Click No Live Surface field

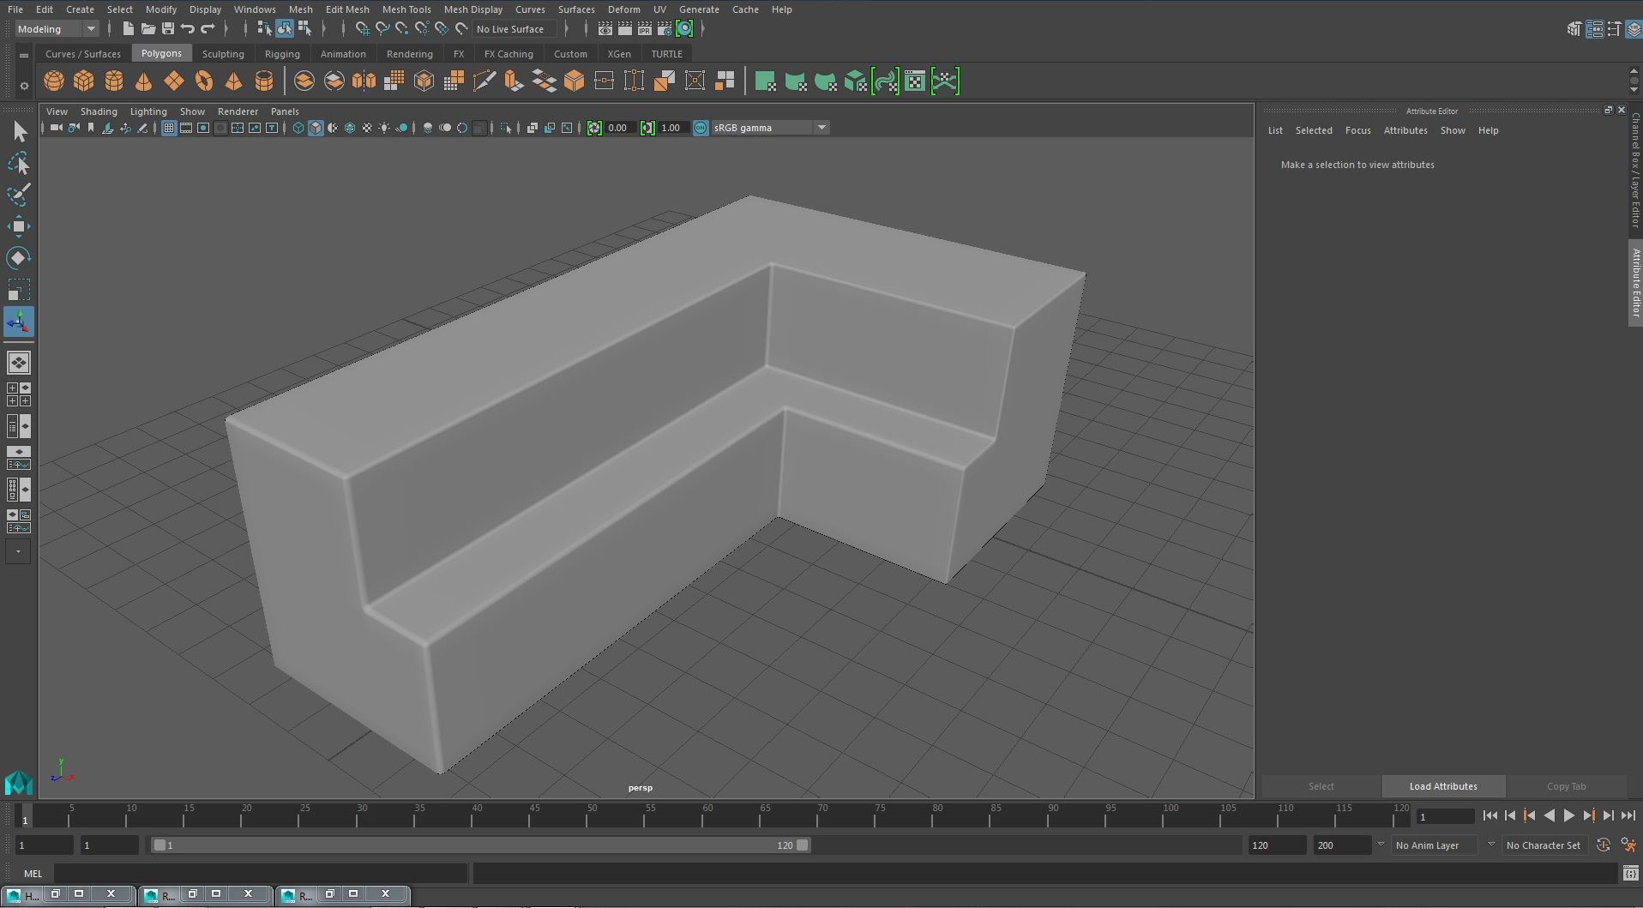[x=514, y=28]
